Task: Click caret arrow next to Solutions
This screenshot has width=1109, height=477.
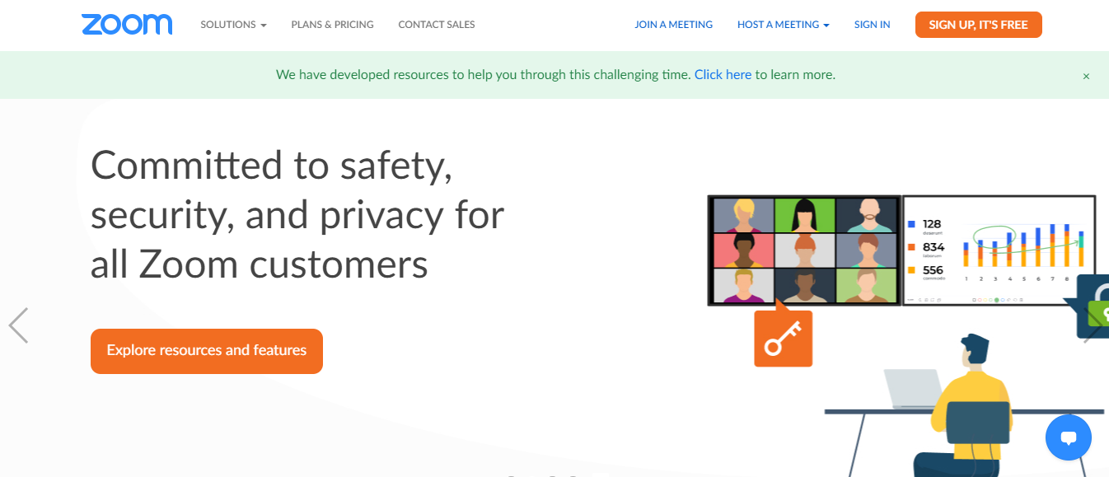Action: point(264,26)
